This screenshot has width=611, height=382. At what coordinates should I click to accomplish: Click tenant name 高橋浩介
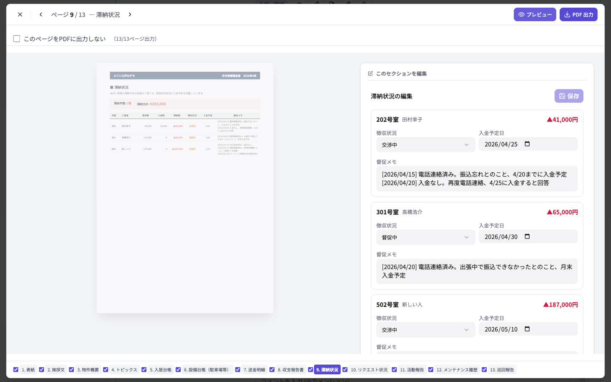(412, 212)
